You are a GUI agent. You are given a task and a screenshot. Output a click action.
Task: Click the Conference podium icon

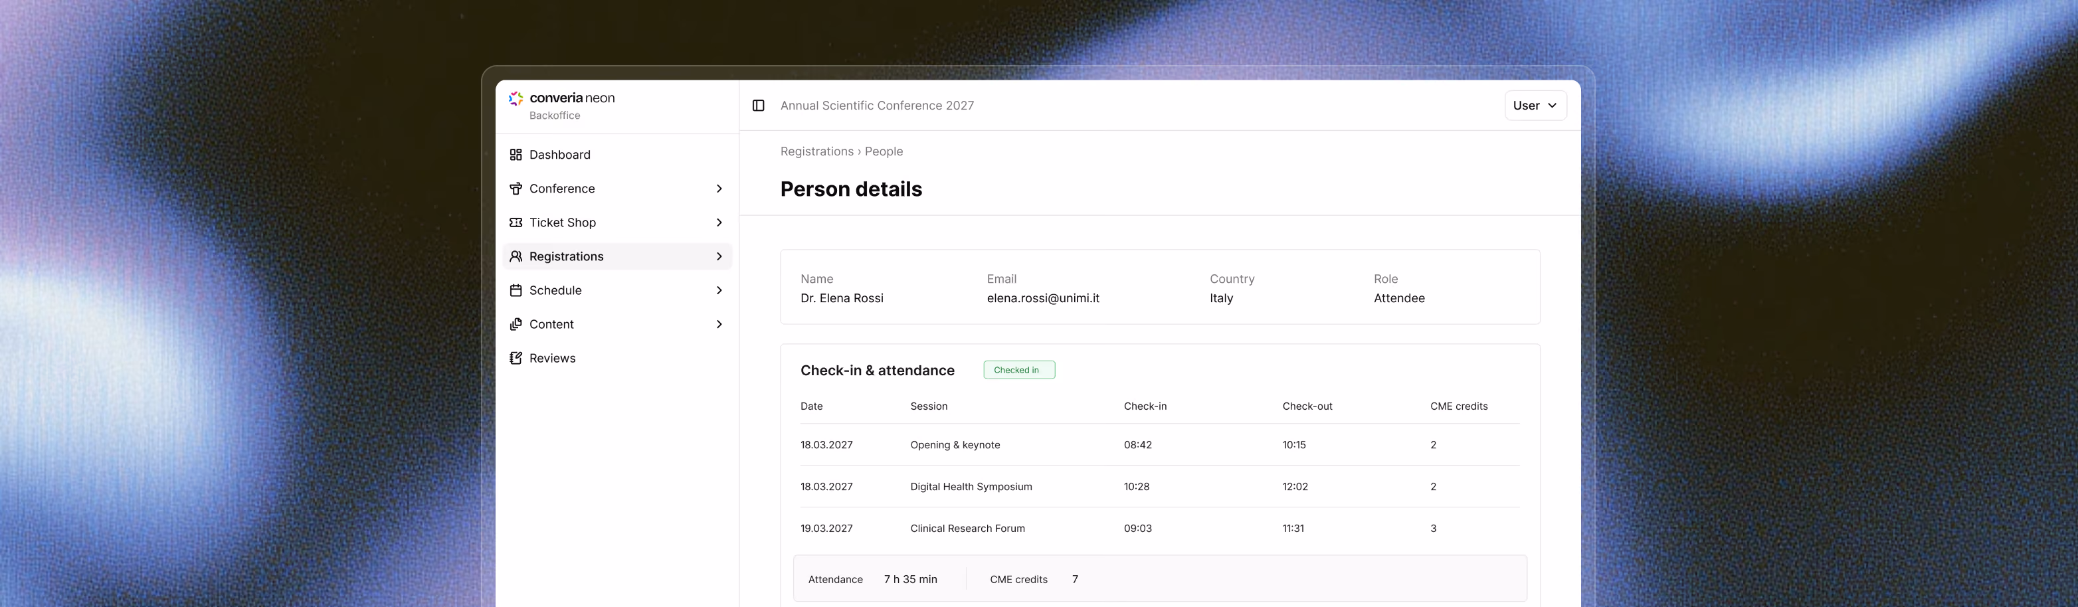[x=516, y=189]
